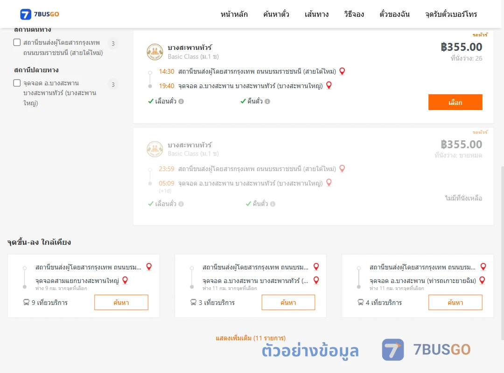The width and height of the screenshot is (504, 373).
Task: Open the 7BUSGO logo in the header
Action: point(40,14)
